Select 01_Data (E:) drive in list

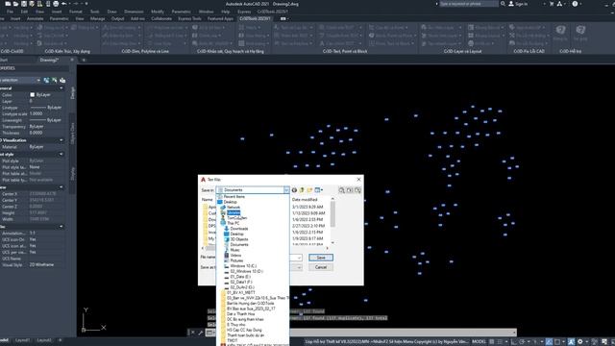(x=240, y=277)
